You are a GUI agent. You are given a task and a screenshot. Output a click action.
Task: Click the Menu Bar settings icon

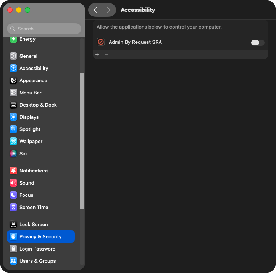(13, 93)
